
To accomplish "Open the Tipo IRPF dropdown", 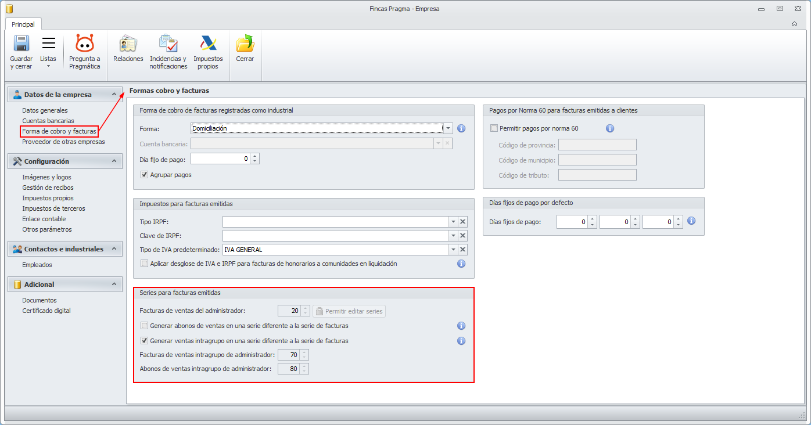I will (453, 221).
